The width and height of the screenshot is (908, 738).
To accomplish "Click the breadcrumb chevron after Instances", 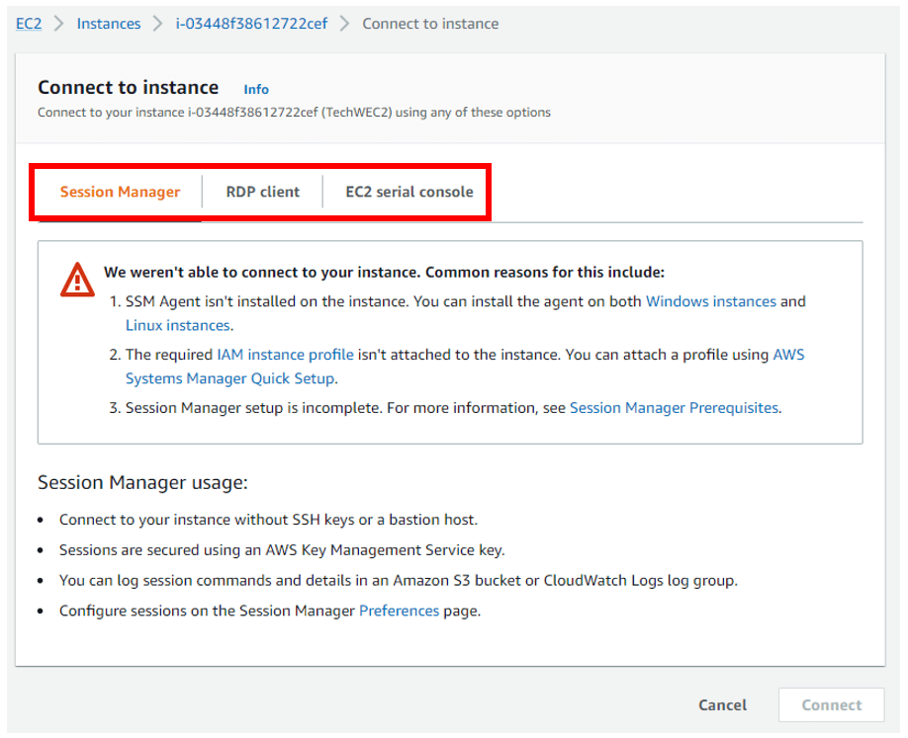I will [158, 24].
